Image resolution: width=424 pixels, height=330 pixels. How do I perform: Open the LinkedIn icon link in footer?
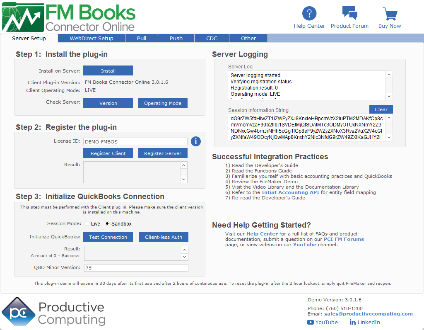coord(353,322)
